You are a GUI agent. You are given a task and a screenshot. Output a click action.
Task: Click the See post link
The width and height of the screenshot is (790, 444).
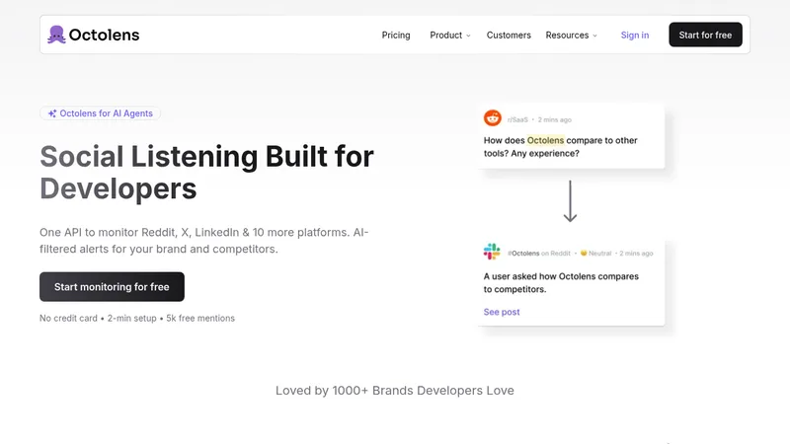(x=502, y=312)
